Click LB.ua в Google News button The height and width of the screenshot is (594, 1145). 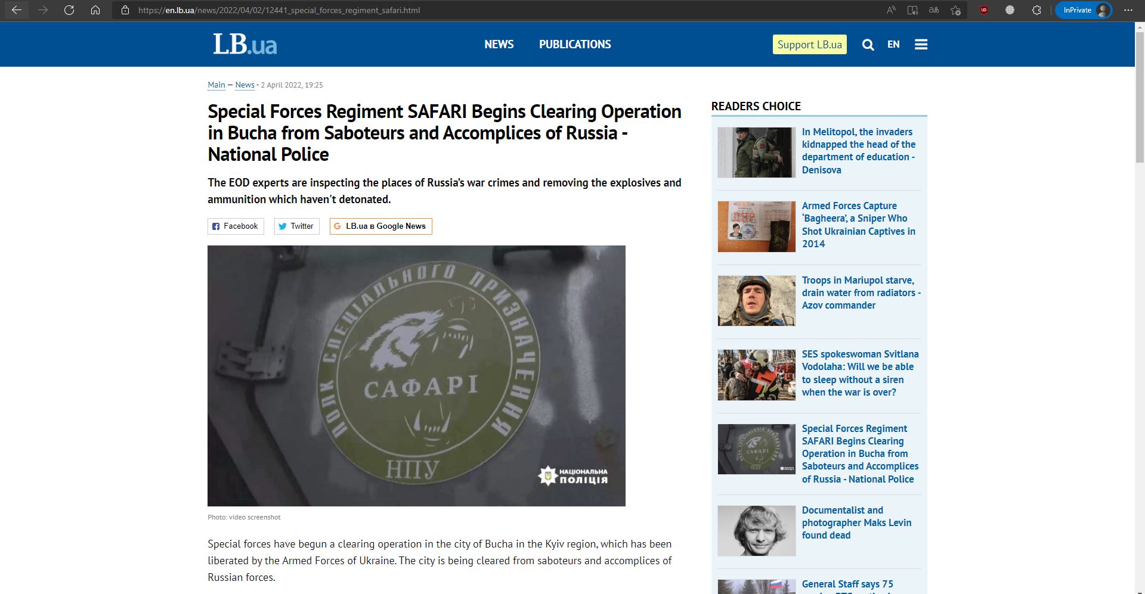(380, 226)
